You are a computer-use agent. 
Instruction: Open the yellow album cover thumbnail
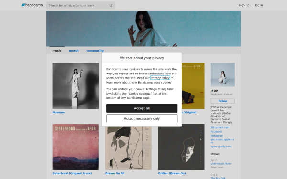click(193, 86)
